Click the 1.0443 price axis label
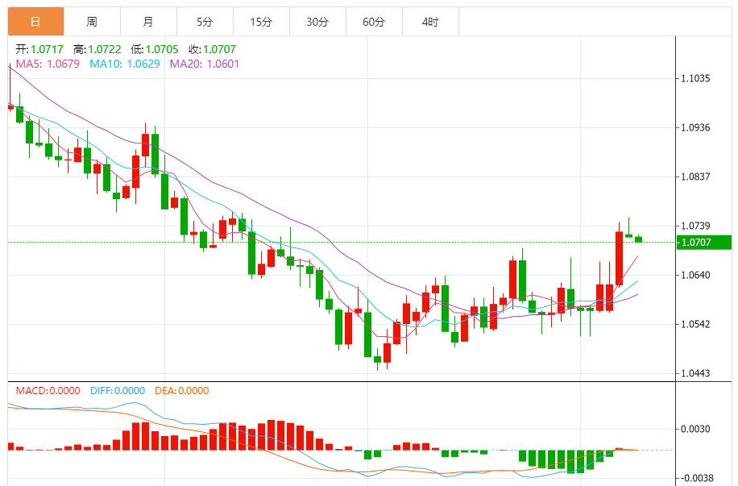This screenshot has height=486, width=738. [695, 373]
